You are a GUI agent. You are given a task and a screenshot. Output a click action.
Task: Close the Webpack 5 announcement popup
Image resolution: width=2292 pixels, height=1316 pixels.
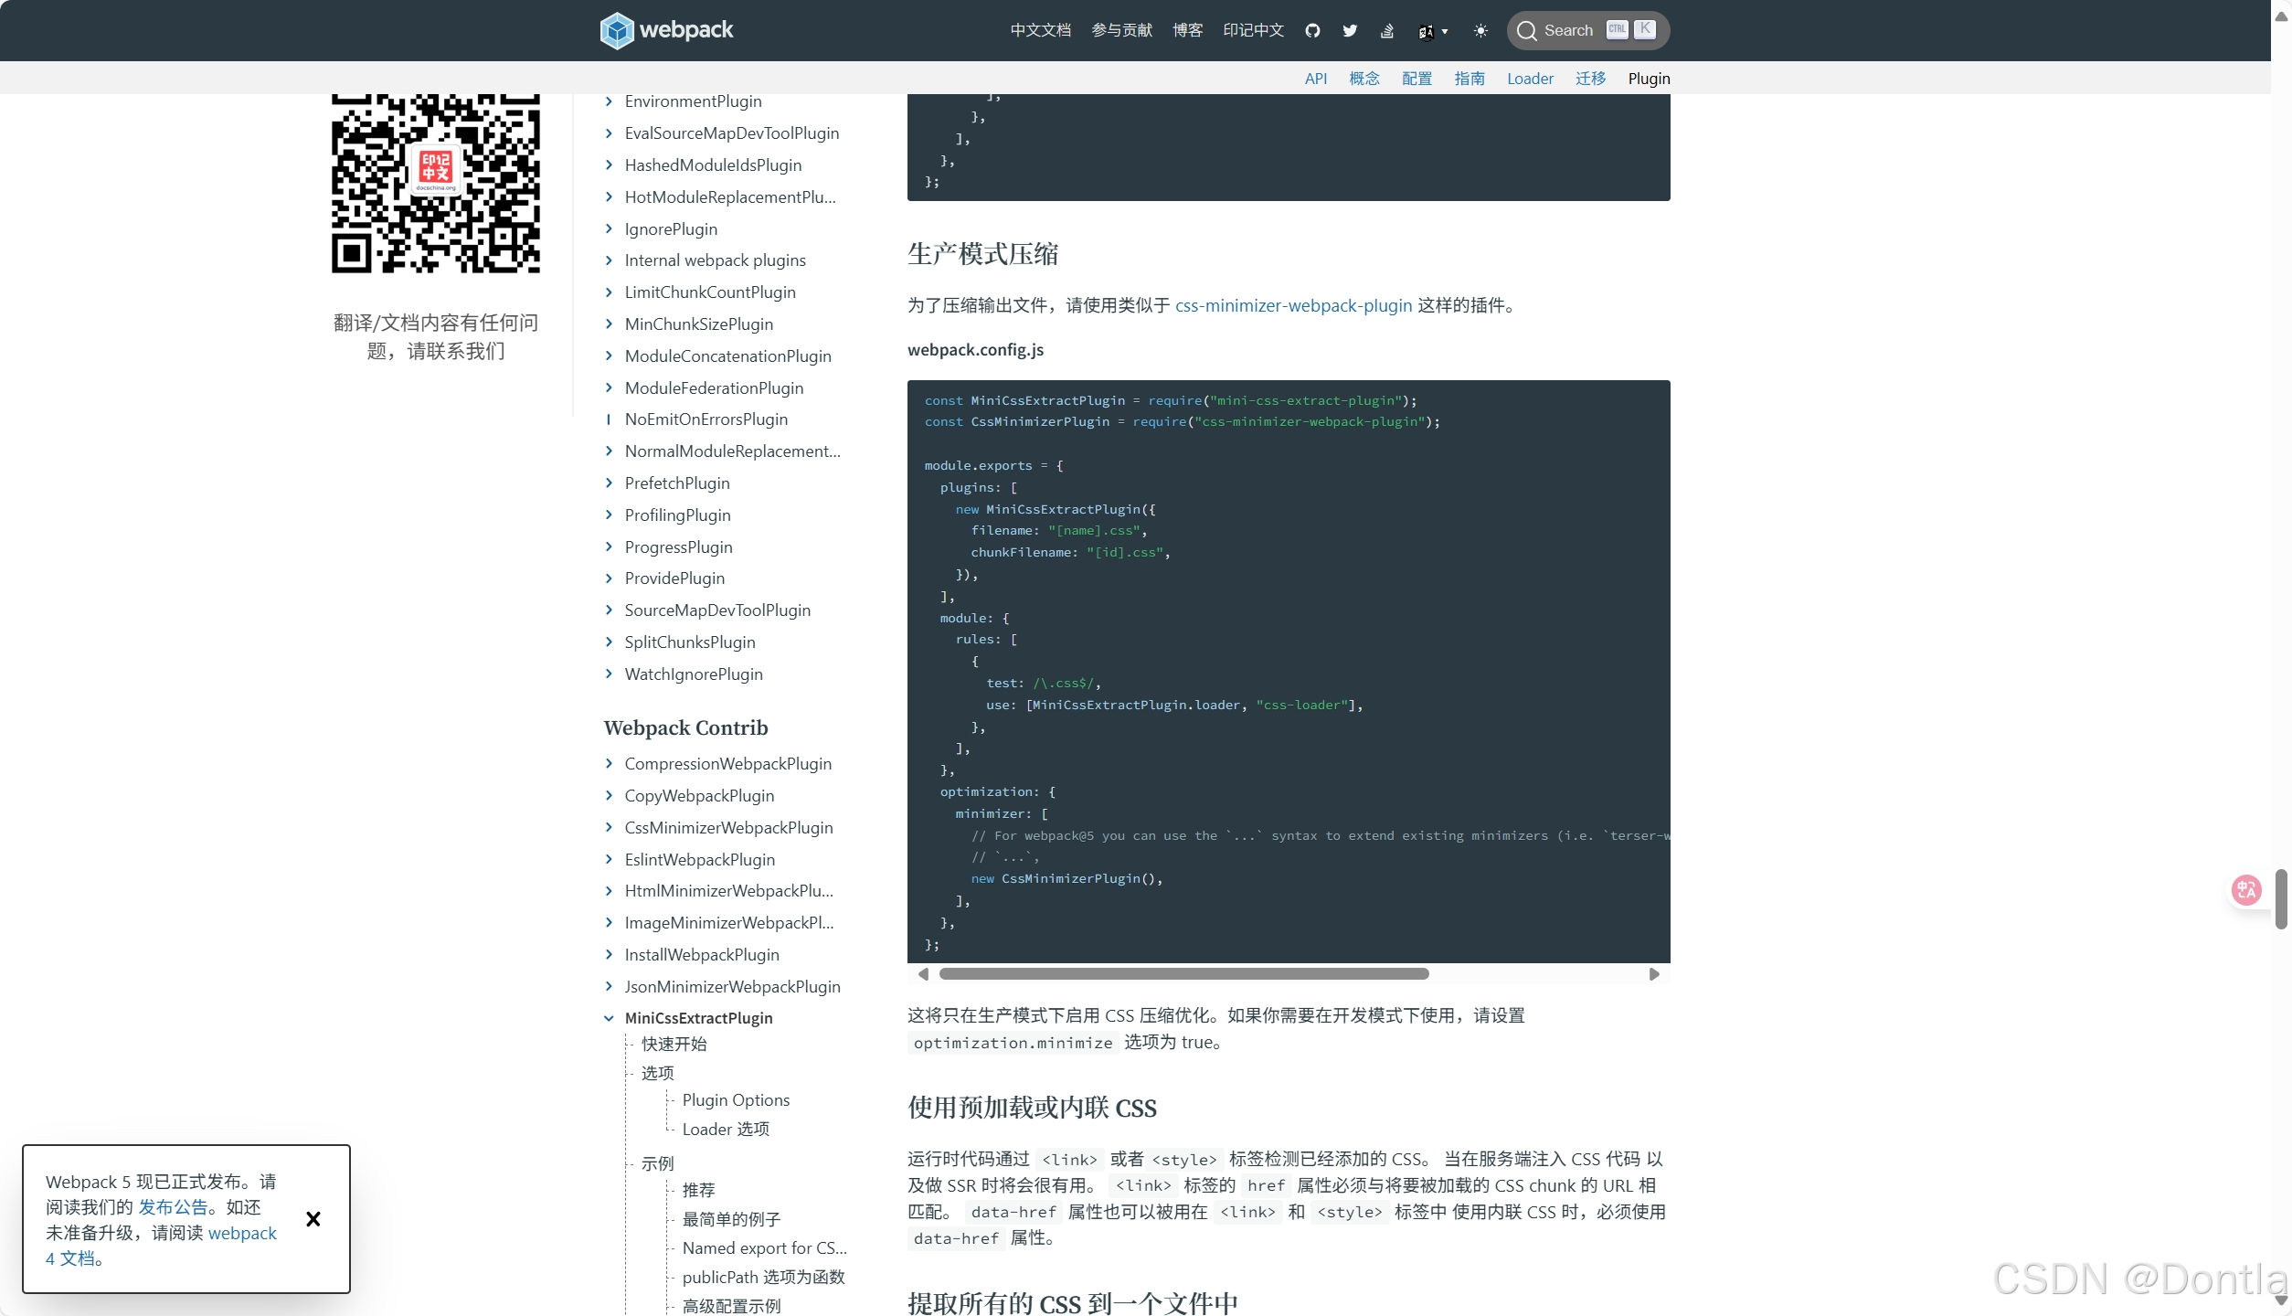(313, 1218)
